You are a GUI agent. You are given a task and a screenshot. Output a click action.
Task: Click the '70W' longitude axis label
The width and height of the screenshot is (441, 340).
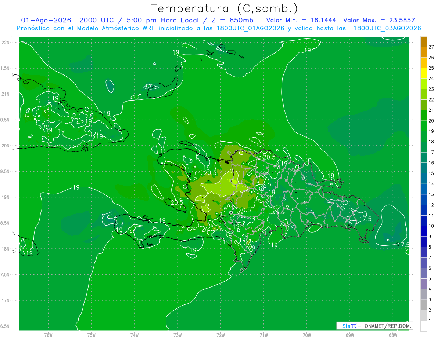point(307,335)
